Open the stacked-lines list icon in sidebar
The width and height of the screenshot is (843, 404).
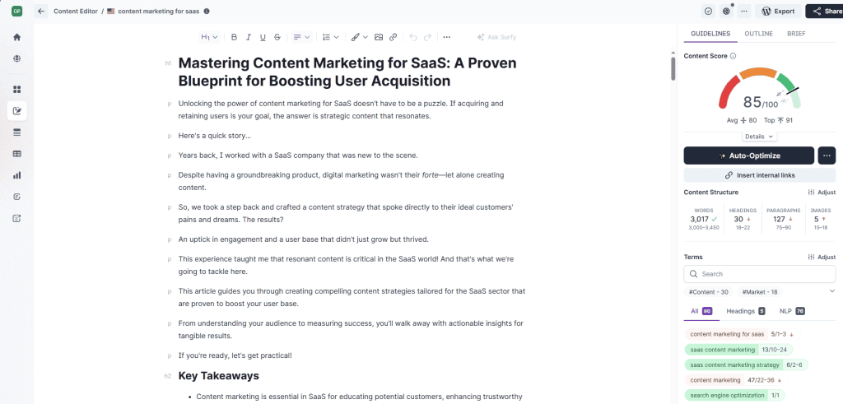16,132
